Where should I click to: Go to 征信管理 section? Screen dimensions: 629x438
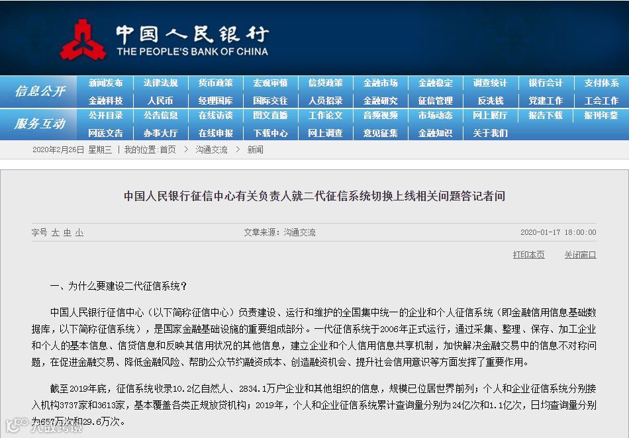pyautogui.click(x=435, y=101)
